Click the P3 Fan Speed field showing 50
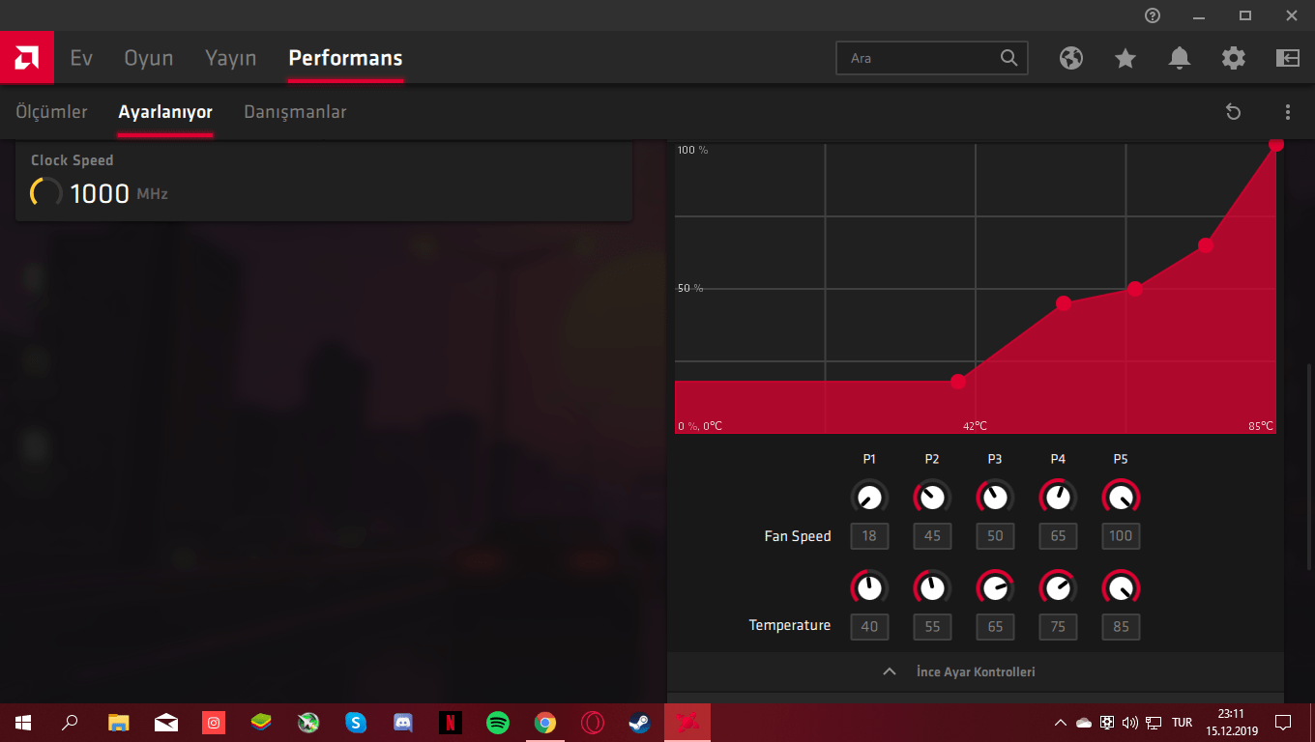 [x=995, y=536]
